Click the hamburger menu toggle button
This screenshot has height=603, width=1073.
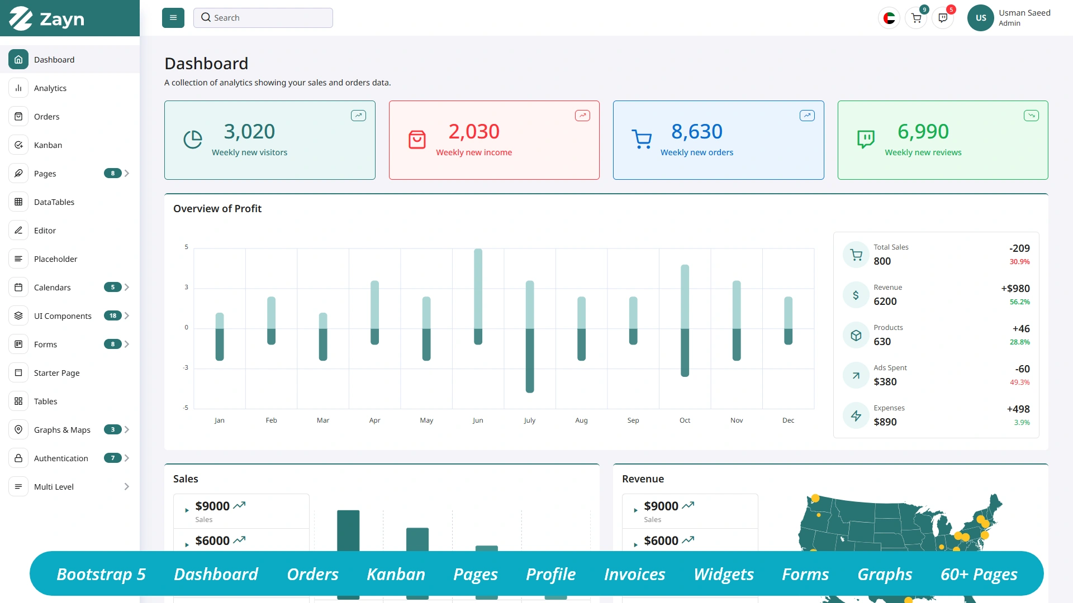[173, 17]
